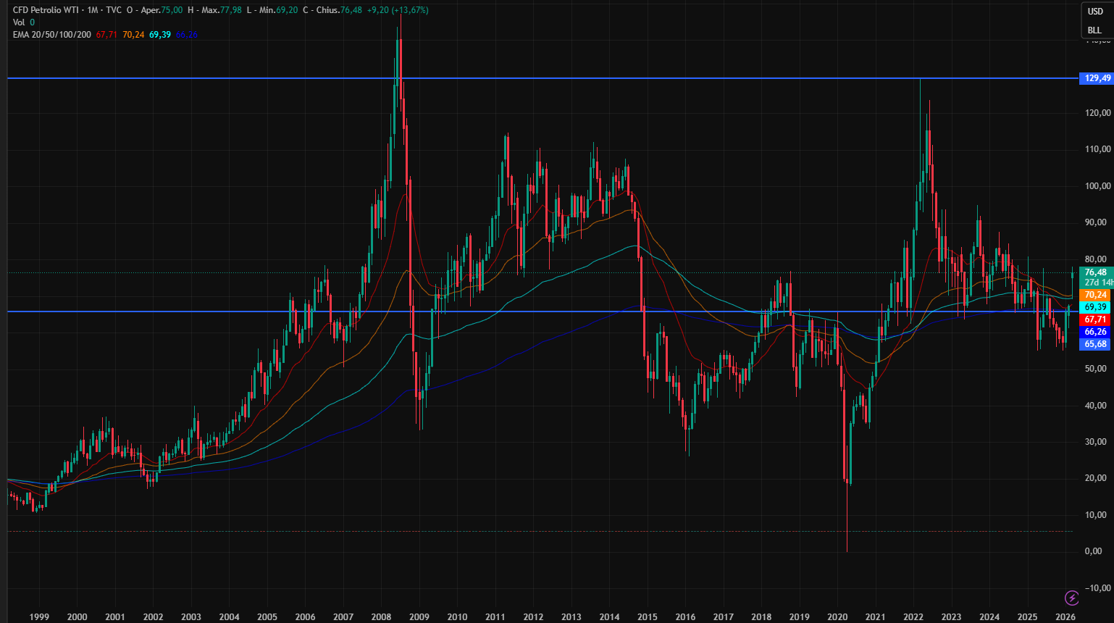Image resolution: width=1114 pixels, height=623 pixels.
Task: Click the dark blue EMA value 66,26 in legend
Action: pos(186,35)
